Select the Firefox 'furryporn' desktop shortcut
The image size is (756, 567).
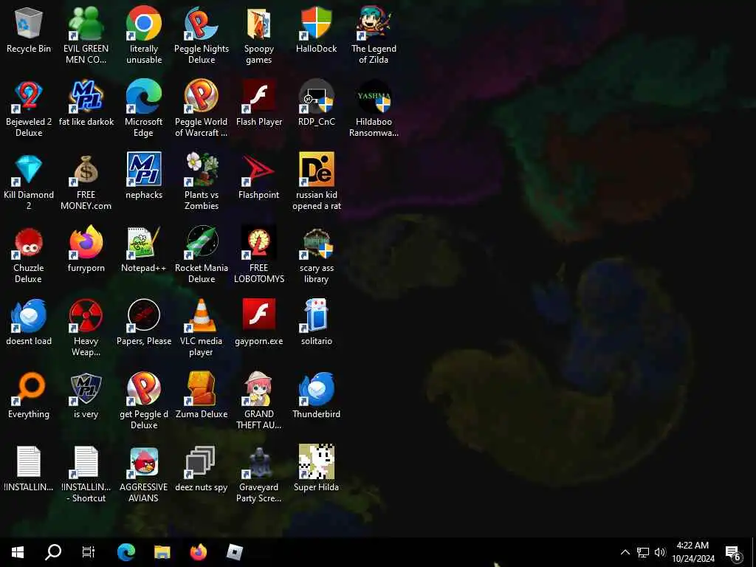tap(86, 250)
